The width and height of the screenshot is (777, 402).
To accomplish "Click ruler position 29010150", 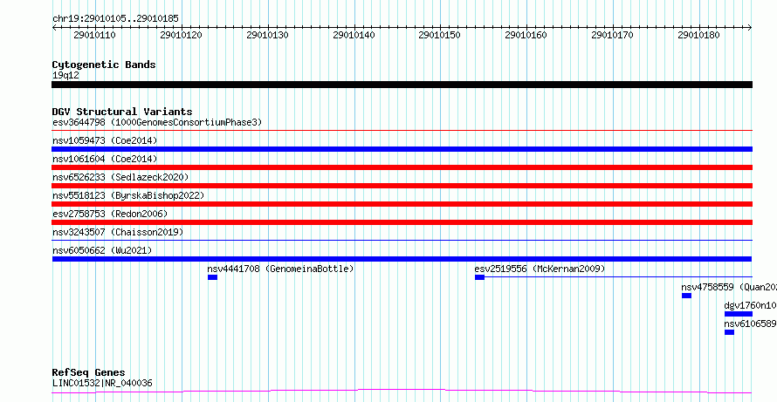I will [x=439, y=35].
